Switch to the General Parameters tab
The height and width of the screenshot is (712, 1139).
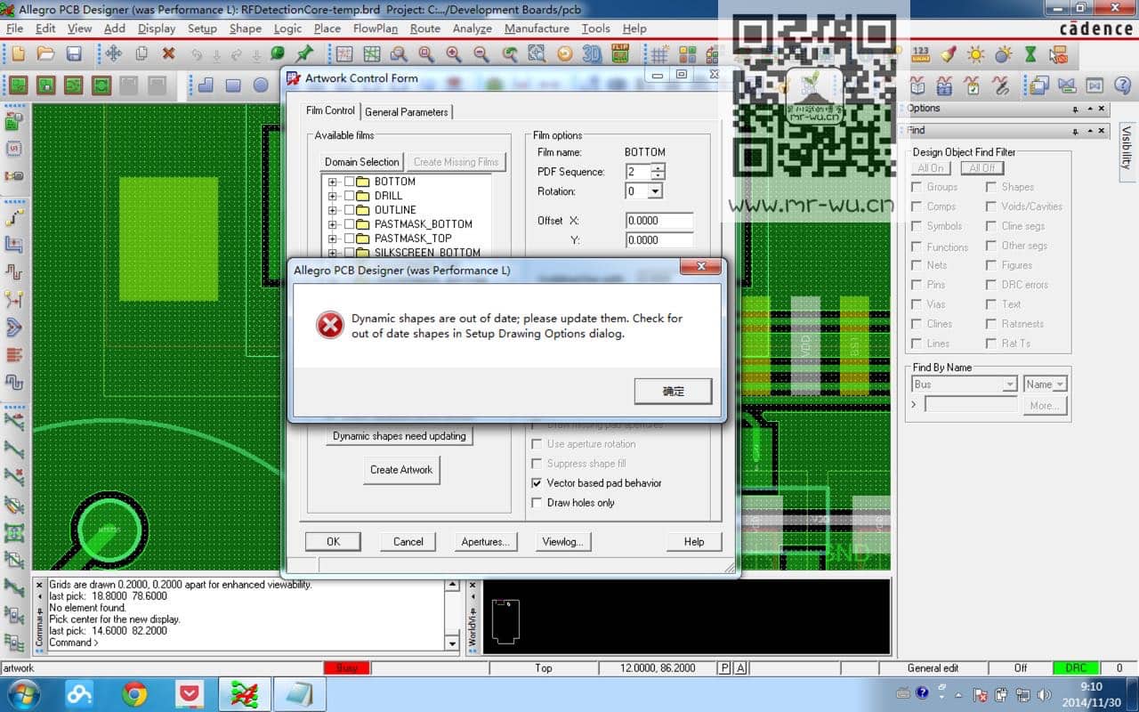pyautogui.click(x=407, y=112)
